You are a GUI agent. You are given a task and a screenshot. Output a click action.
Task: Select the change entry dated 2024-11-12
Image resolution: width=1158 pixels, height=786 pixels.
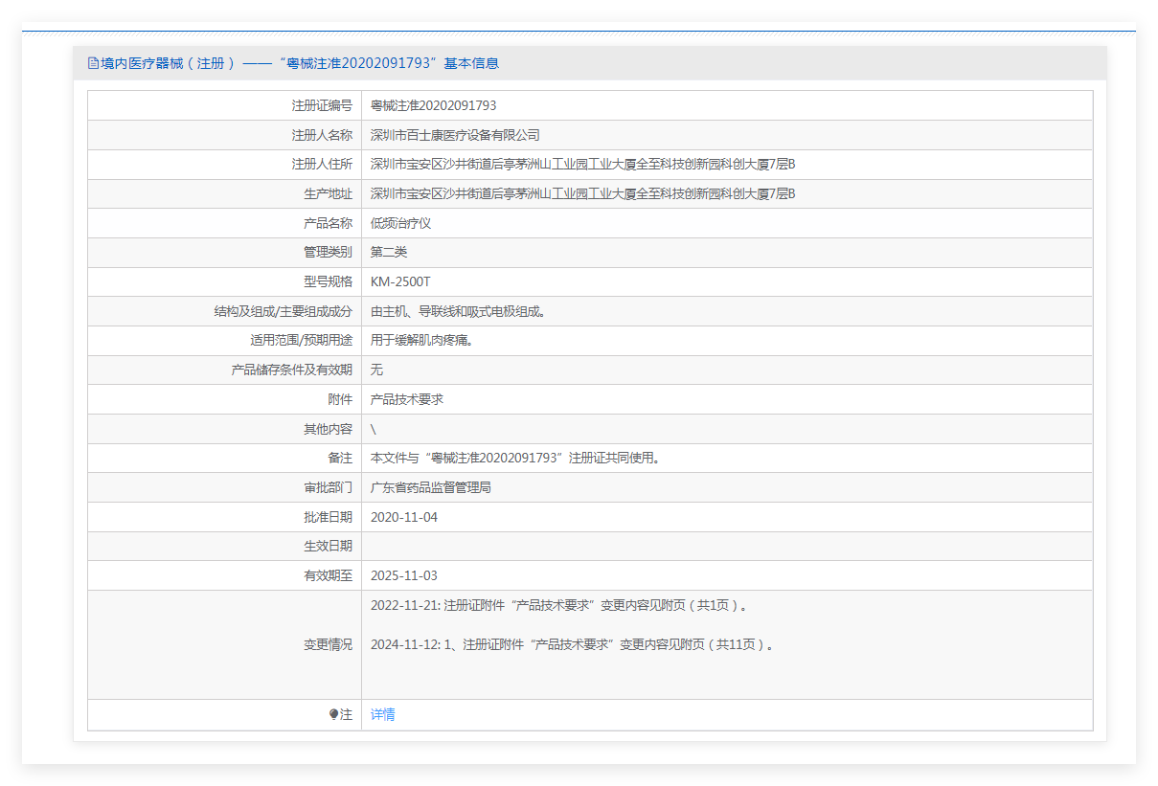click(573, 644)
